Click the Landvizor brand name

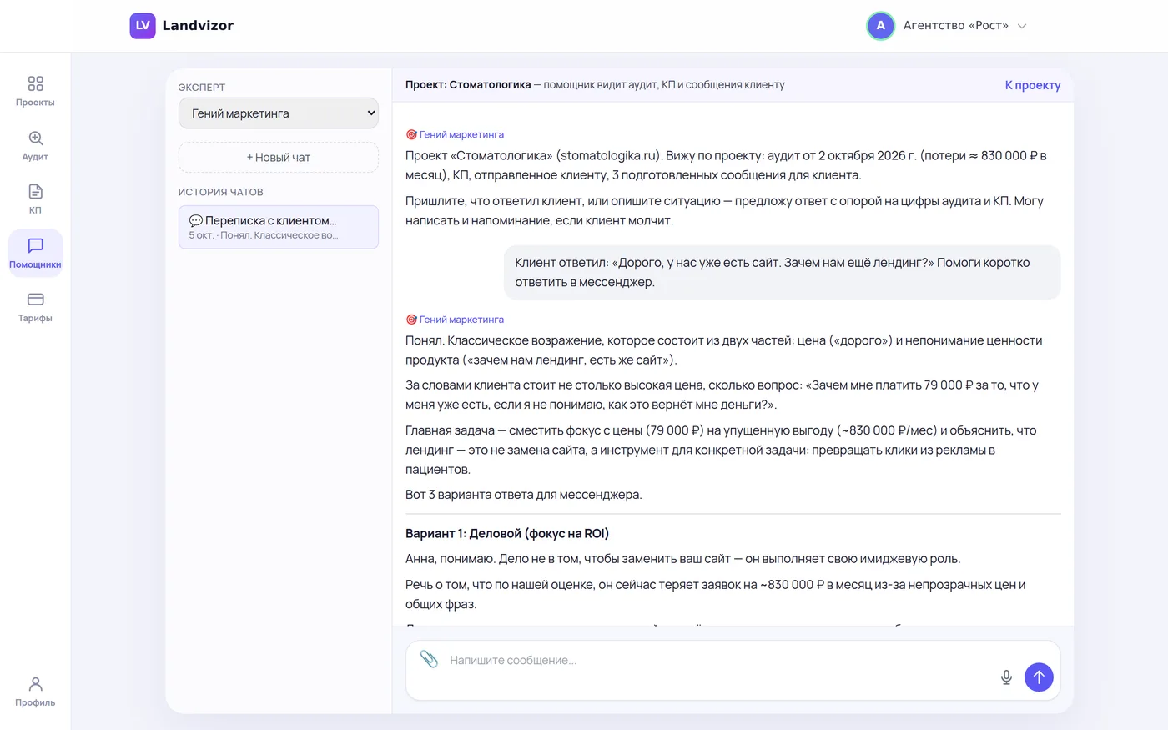pos(198,26)
